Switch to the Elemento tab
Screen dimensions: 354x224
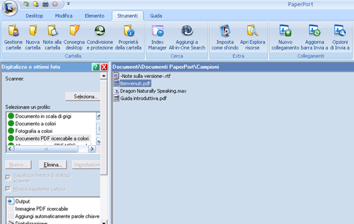94,16
